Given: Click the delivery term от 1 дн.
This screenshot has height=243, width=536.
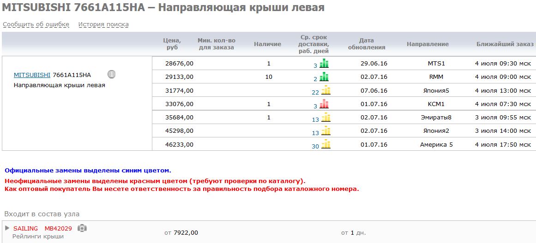Looking at the screenshot, I should tap(354, 233).
